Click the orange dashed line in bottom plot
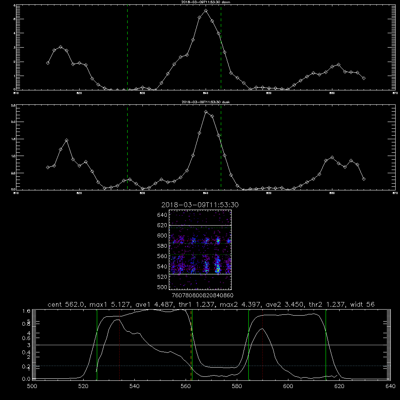The image size is (400, 400). click(191, 344)
